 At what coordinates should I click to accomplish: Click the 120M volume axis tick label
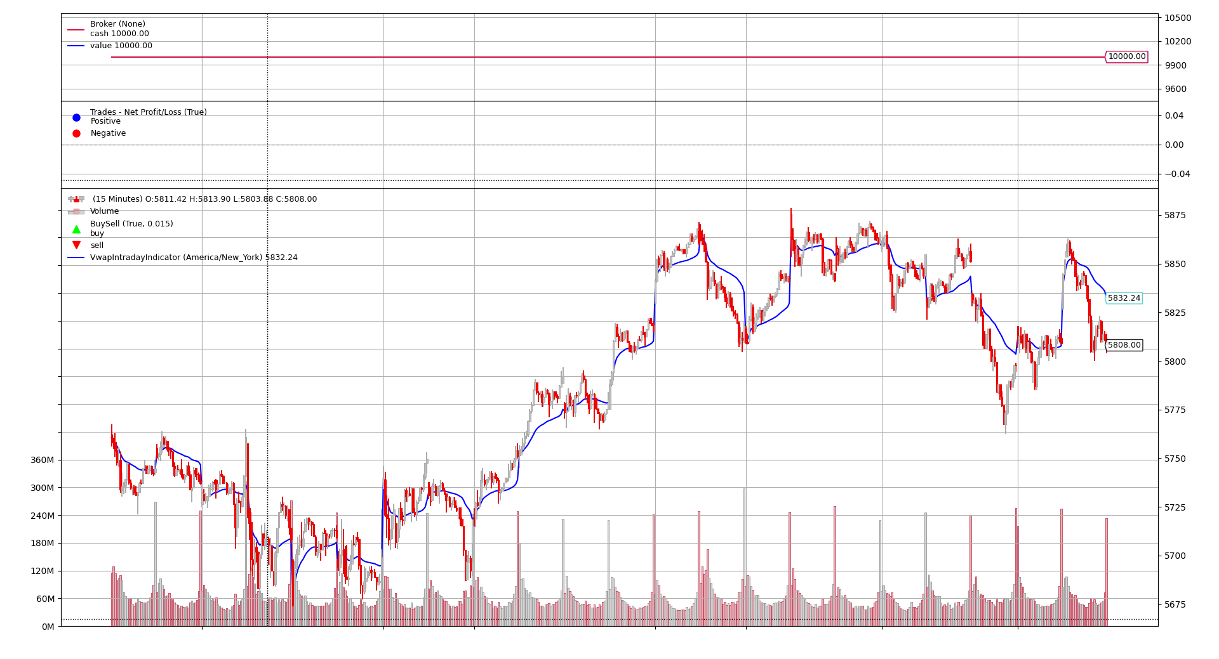tap(42, 571)
